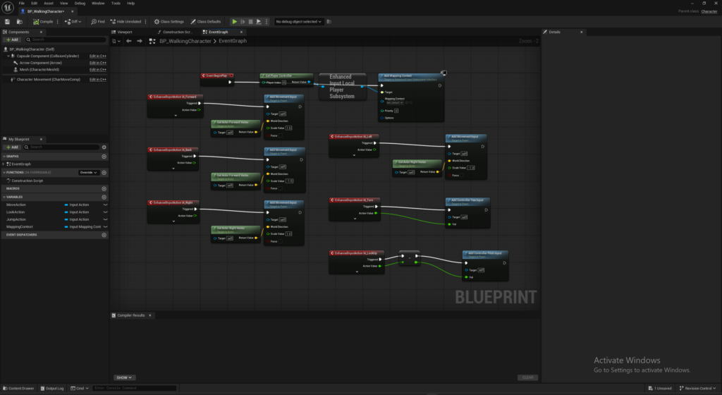Click the Components search field

click(66, 40)
